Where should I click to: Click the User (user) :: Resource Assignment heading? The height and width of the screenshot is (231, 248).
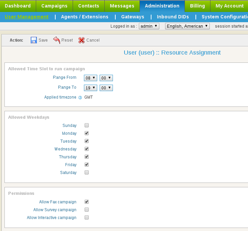(172, 53)
